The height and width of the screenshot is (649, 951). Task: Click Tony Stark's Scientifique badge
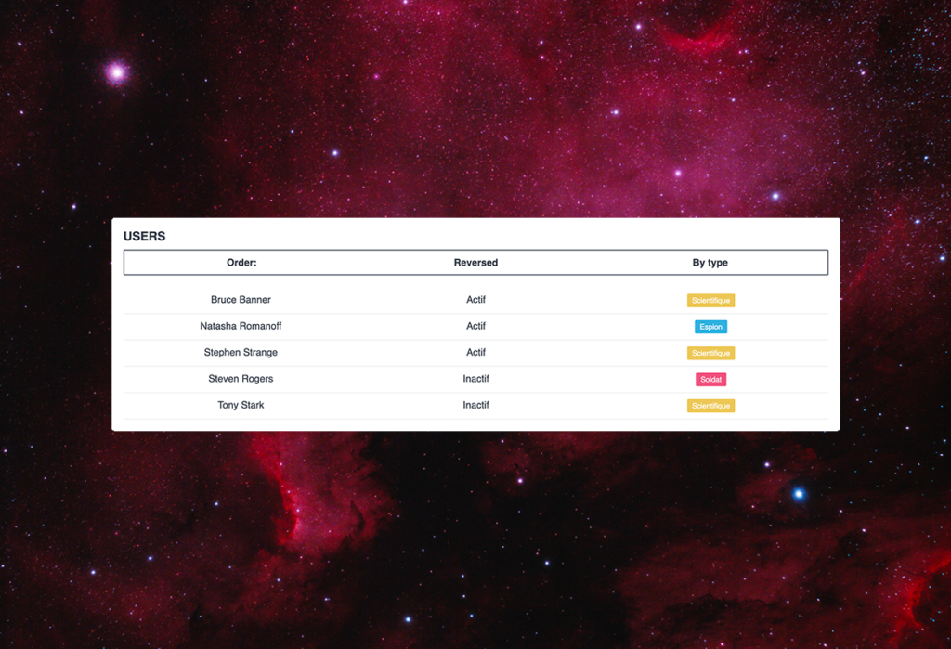[x=710, y=405]
